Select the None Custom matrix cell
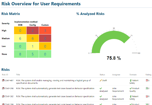 (45, 54)
